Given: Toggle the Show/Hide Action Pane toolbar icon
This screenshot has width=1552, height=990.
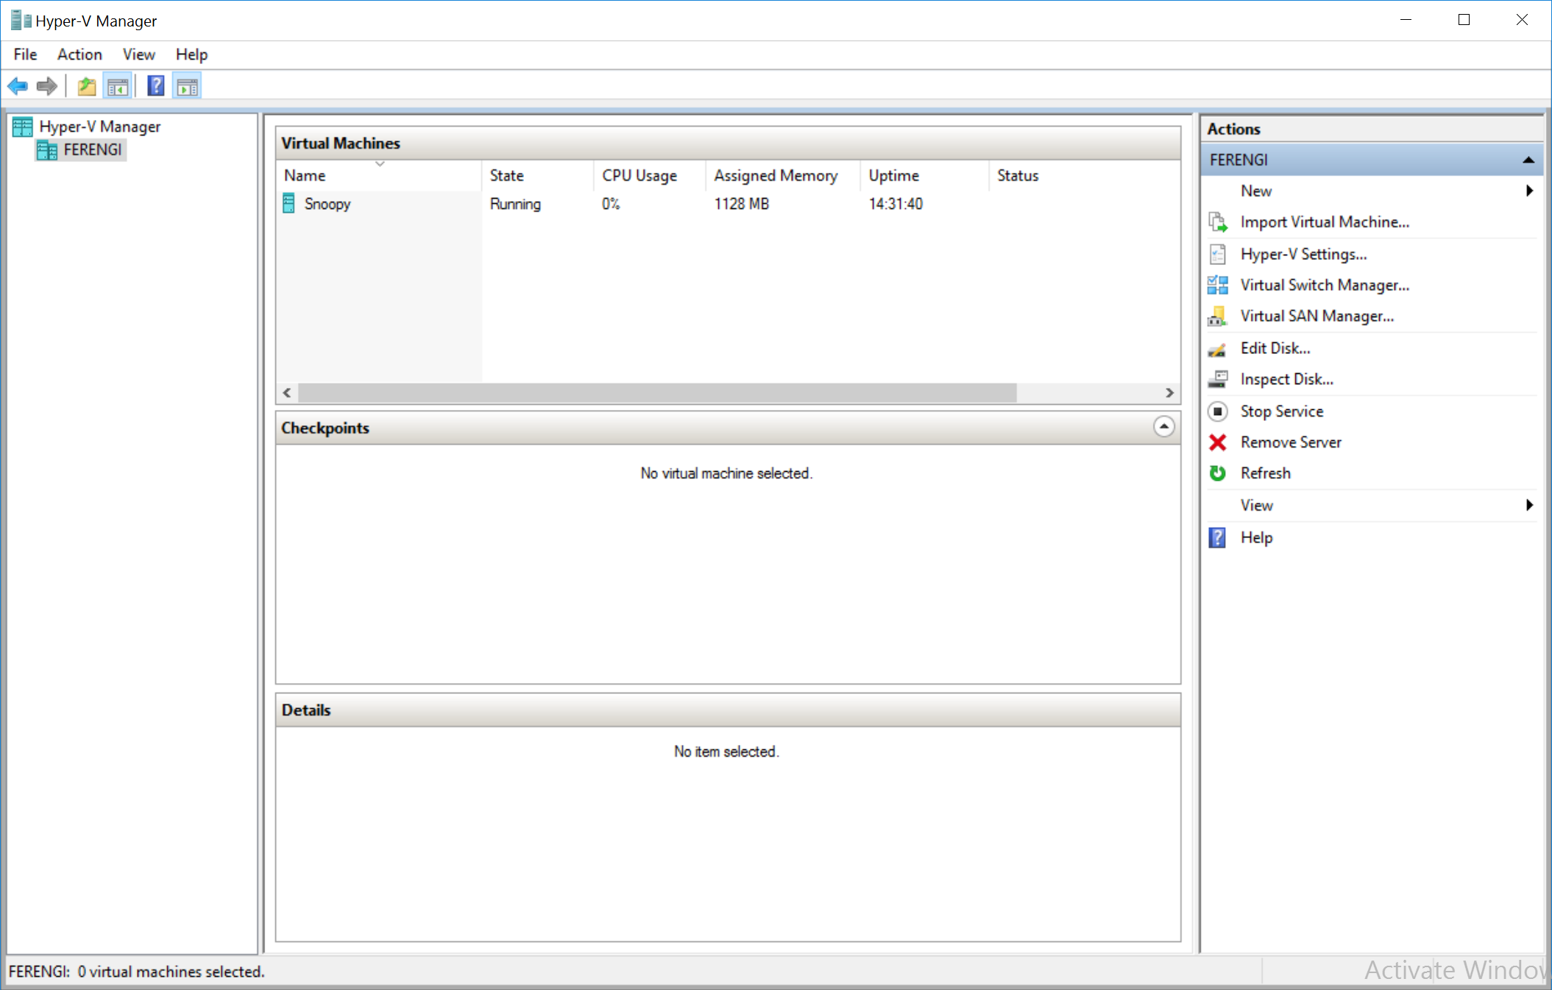Looking at the screenshot, I should pyautogui.click(x=187, y=87).
